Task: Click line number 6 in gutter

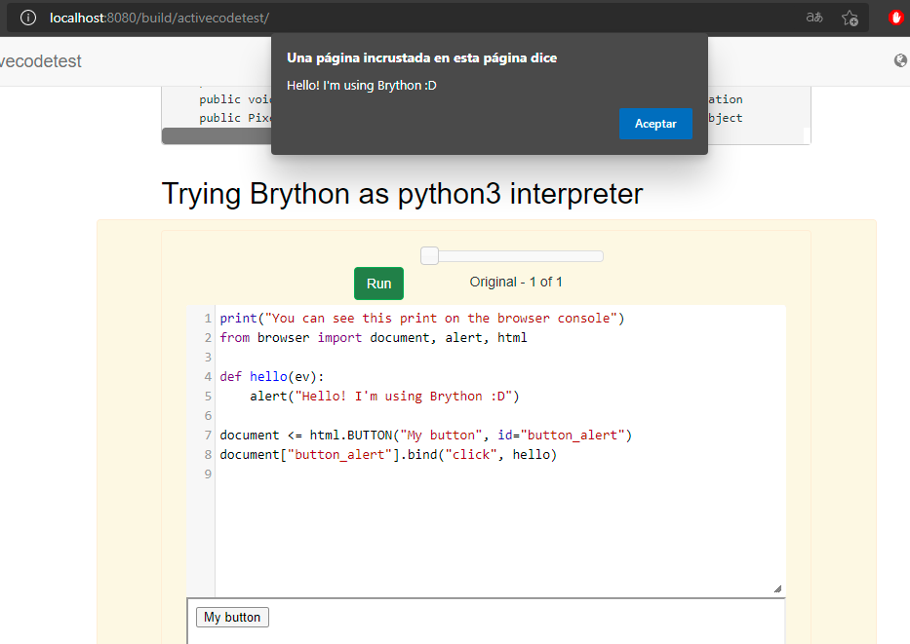Action: (208, 416)
